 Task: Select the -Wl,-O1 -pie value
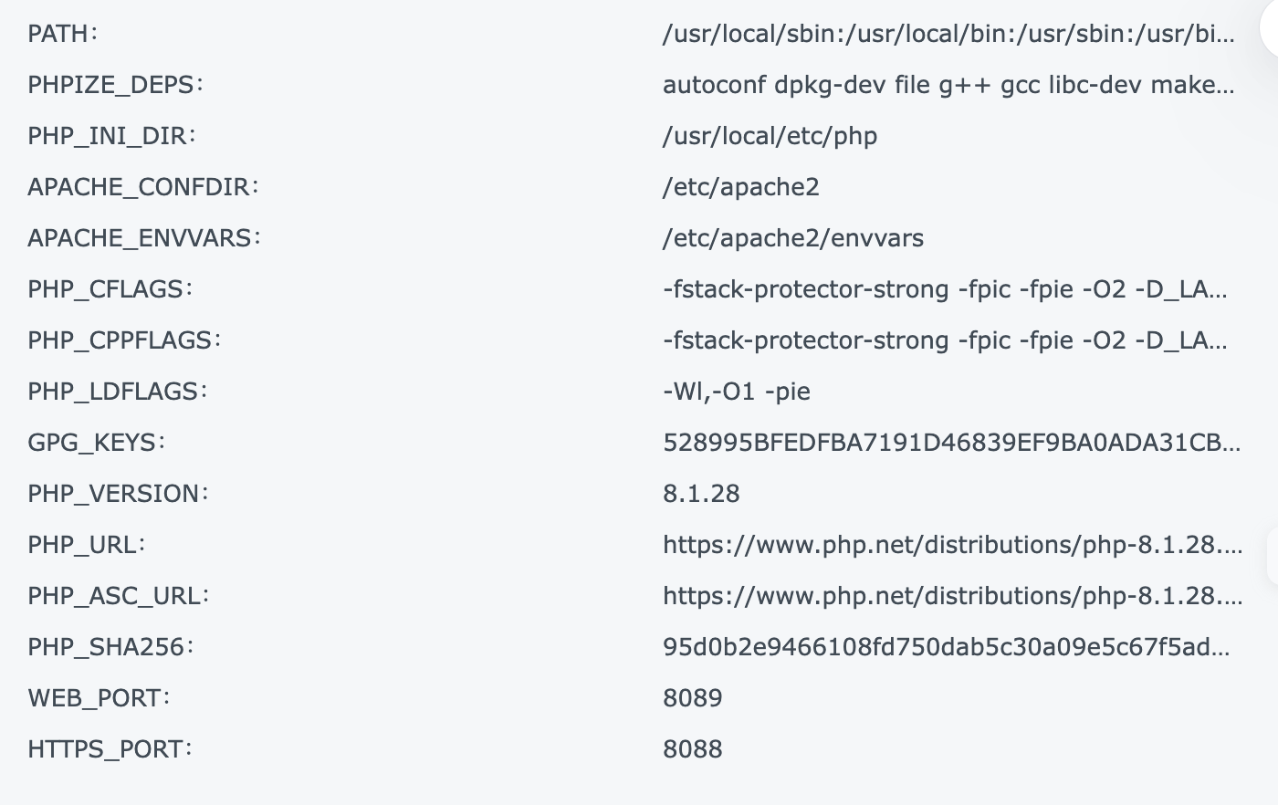tap(737, 392)
